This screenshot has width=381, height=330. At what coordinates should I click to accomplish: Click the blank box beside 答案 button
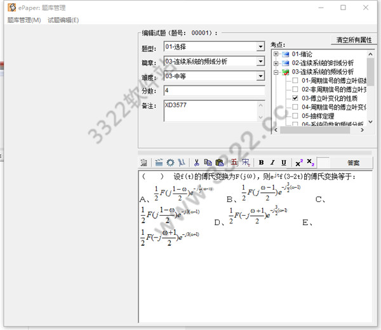[324, 162]
